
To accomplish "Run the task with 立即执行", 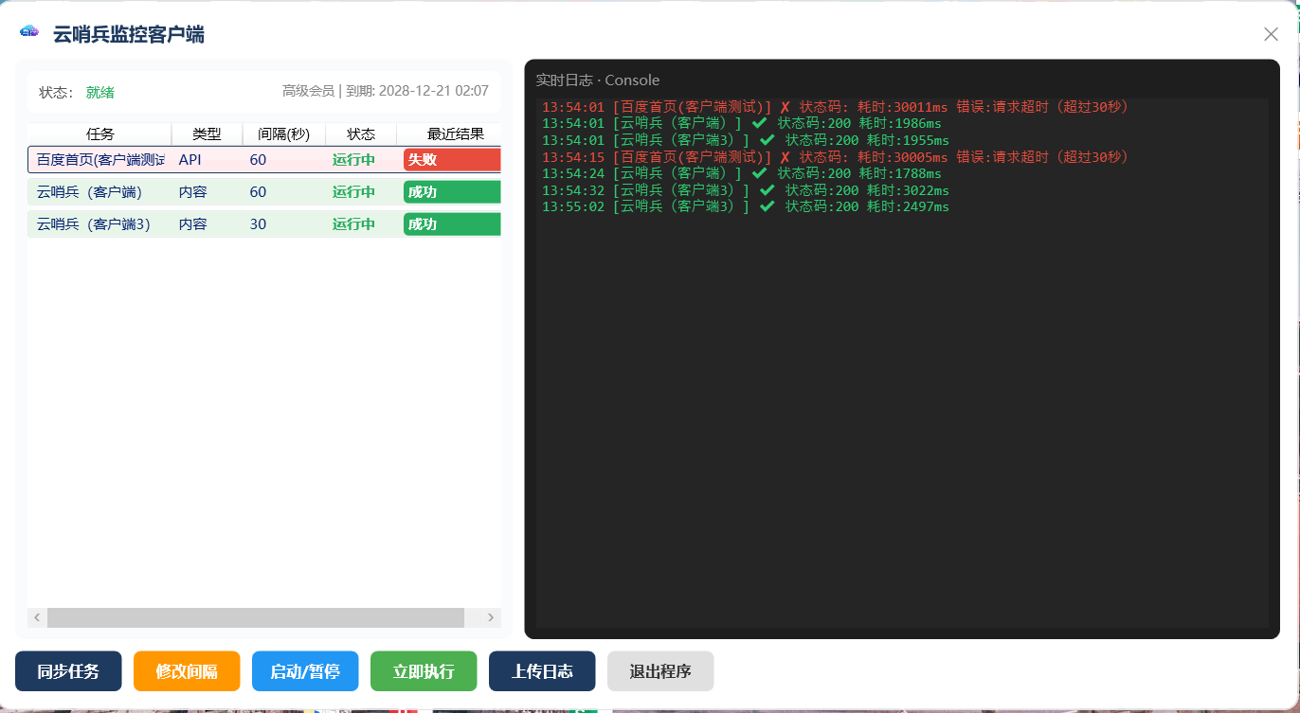I will coord(424,671).
